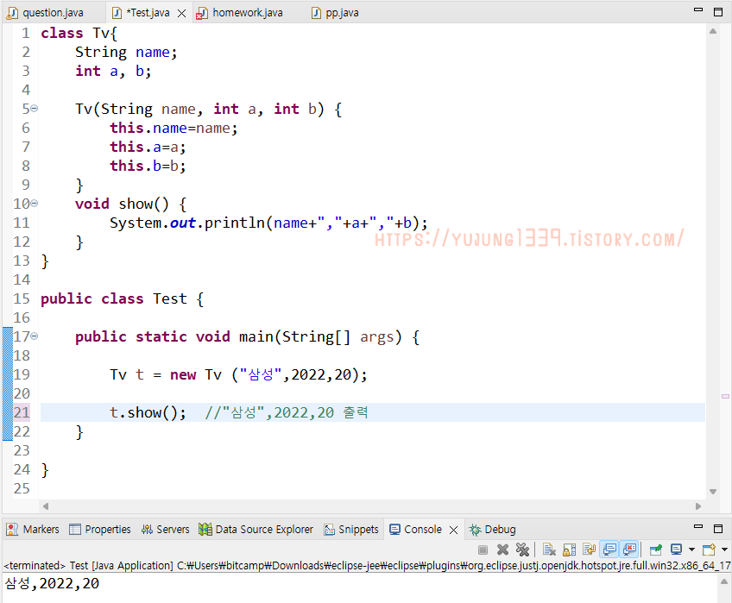Click the Display Selected Console icon
732x603 pixels.
[676, 550]
